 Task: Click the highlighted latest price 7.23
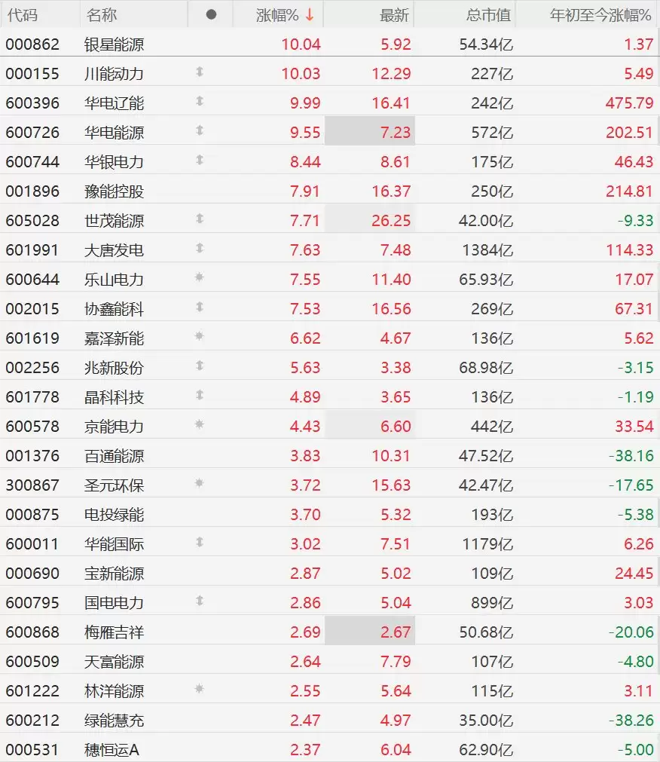[x=396, y=132]
